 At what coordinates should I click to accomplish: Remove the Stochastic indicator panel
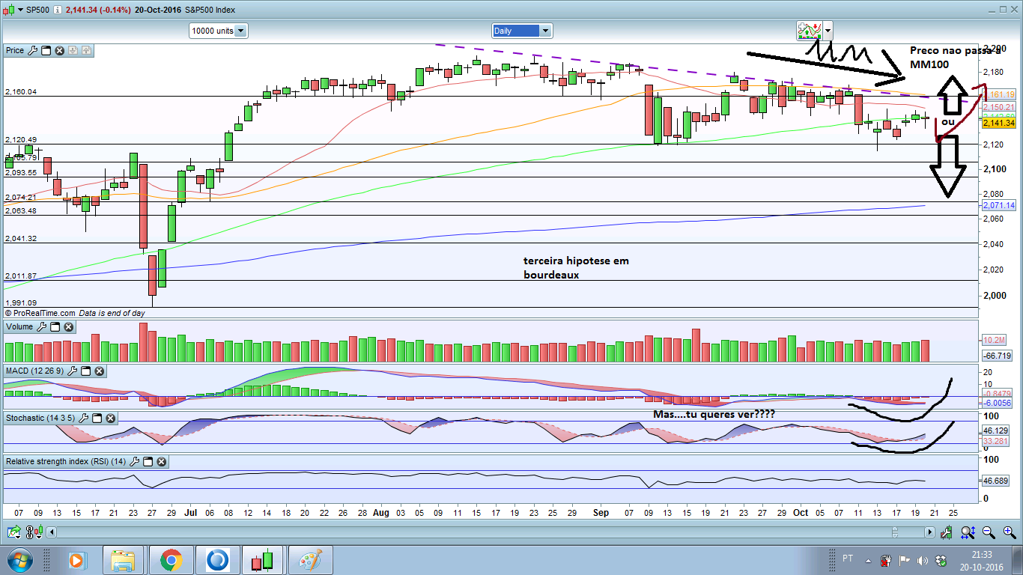111,418
